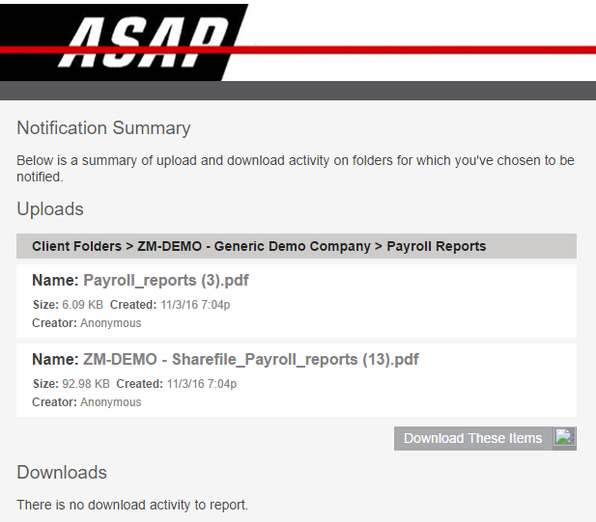Open ZM-DEMO - Sharefile_Payroll_reports (13).pdf link
596x522 pixels.
pyautogui.click(x=251, y=359)
